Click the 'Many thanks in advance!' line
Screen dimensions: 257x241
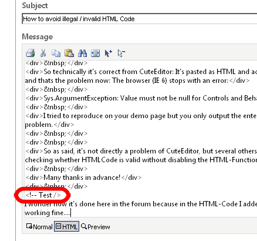83,178
